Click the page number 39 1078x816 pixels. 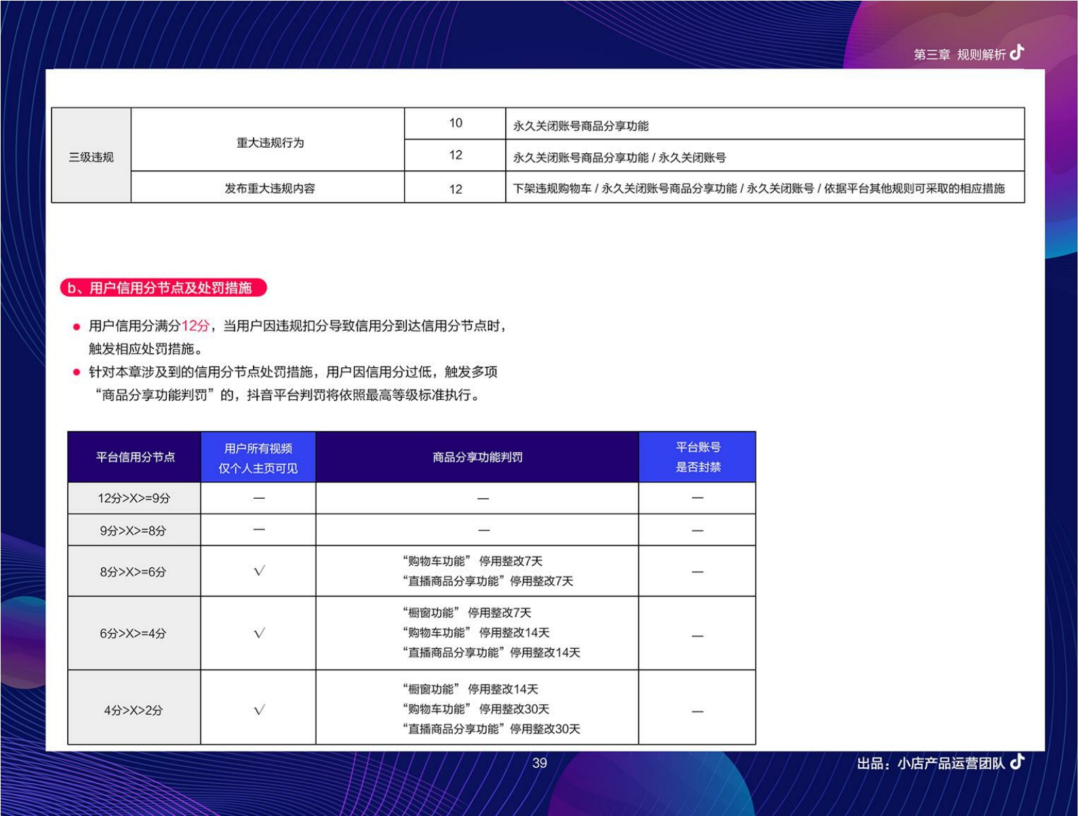540,763
